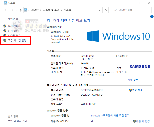Click the 제어판 검색 search field
The width and height of the screenshot is (154, 127).
pos(131,10)
